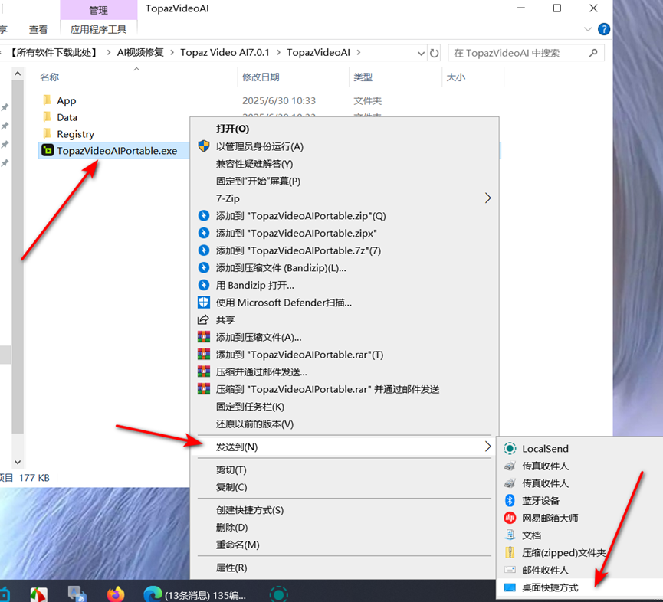Click Bandizip icon beside 添加到压缩文件 (Bandizip)(L)

tap(204, 268)
